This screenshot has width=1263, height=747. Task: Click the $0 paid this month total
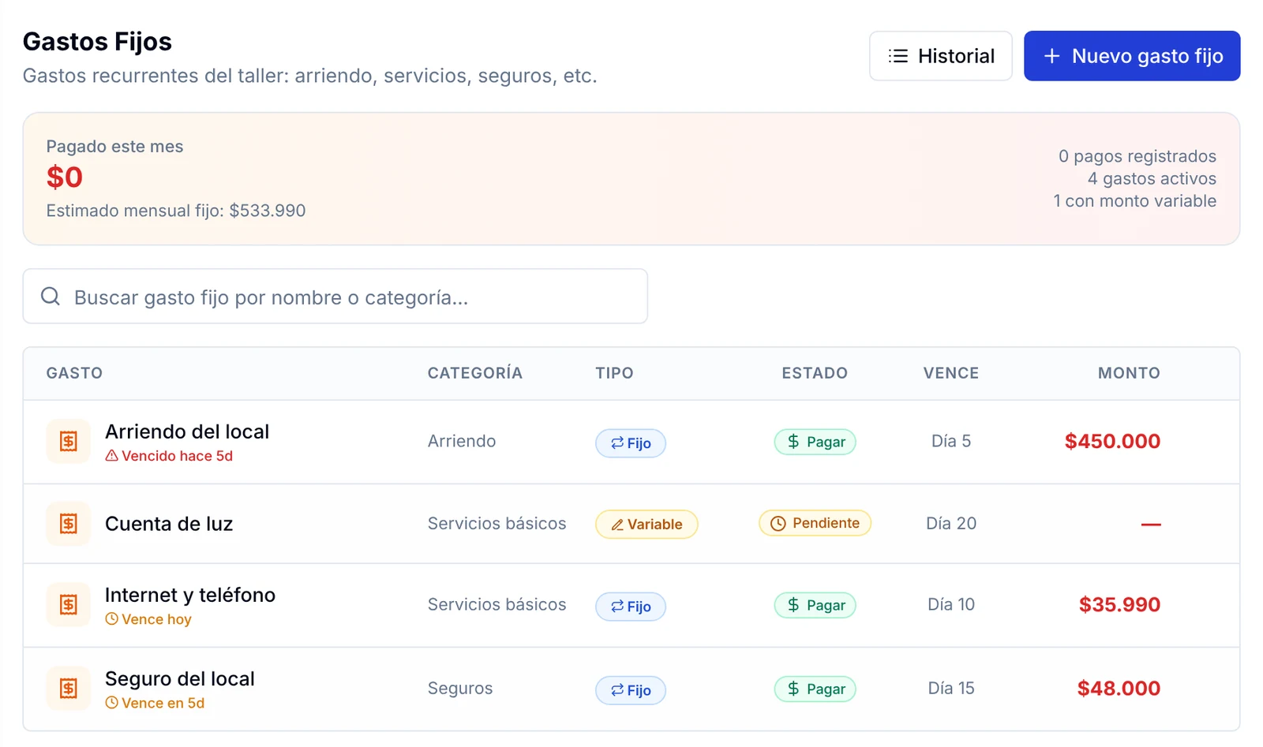coord(65,177)
